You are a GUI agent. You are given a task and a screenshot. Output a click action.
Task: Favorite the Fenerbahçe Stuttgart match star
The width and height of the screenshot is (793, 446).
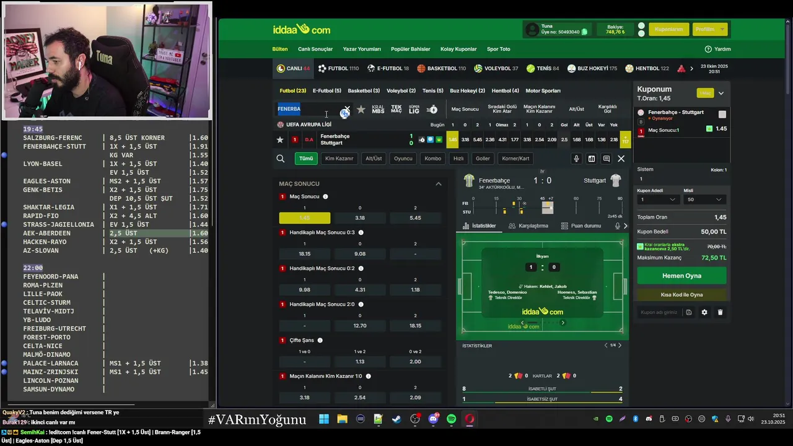pyautogui.click(x=280, y=140)
